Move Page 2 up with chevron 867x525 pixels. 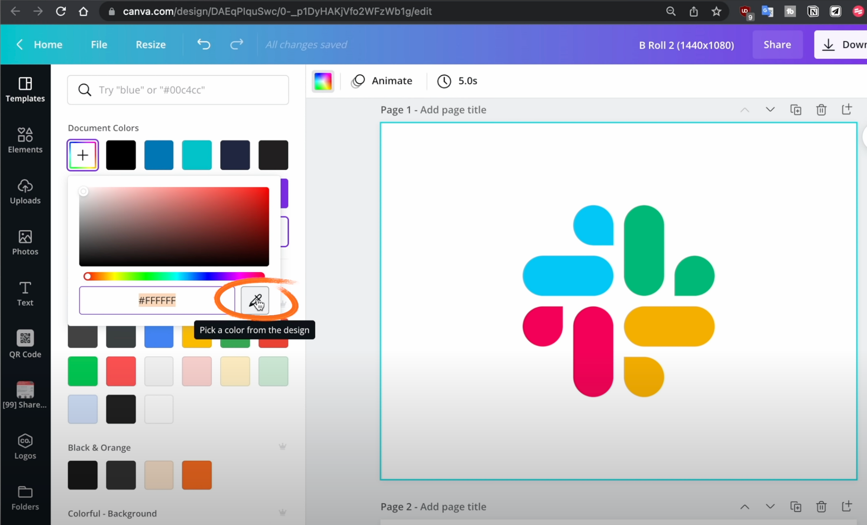click(744, 506)
